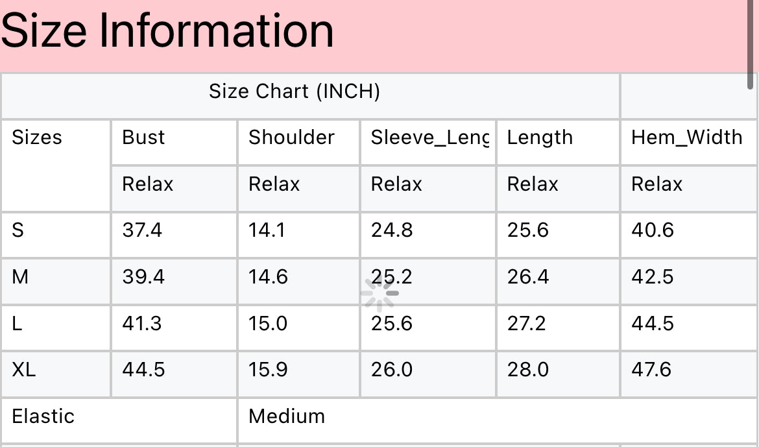This screenshot has width=759, height=447.
Task: Click the Hem_Width column header
Action: tap(686, 138)
